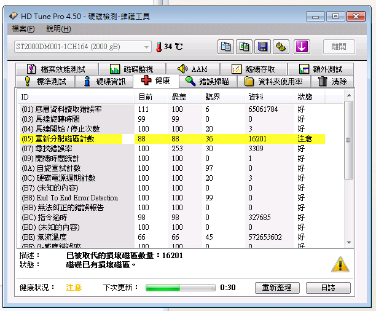Select row (07) 尋找錯誤率
This screenshot has height=311, width=376.
pyautogui.click(x=172, y=149)
